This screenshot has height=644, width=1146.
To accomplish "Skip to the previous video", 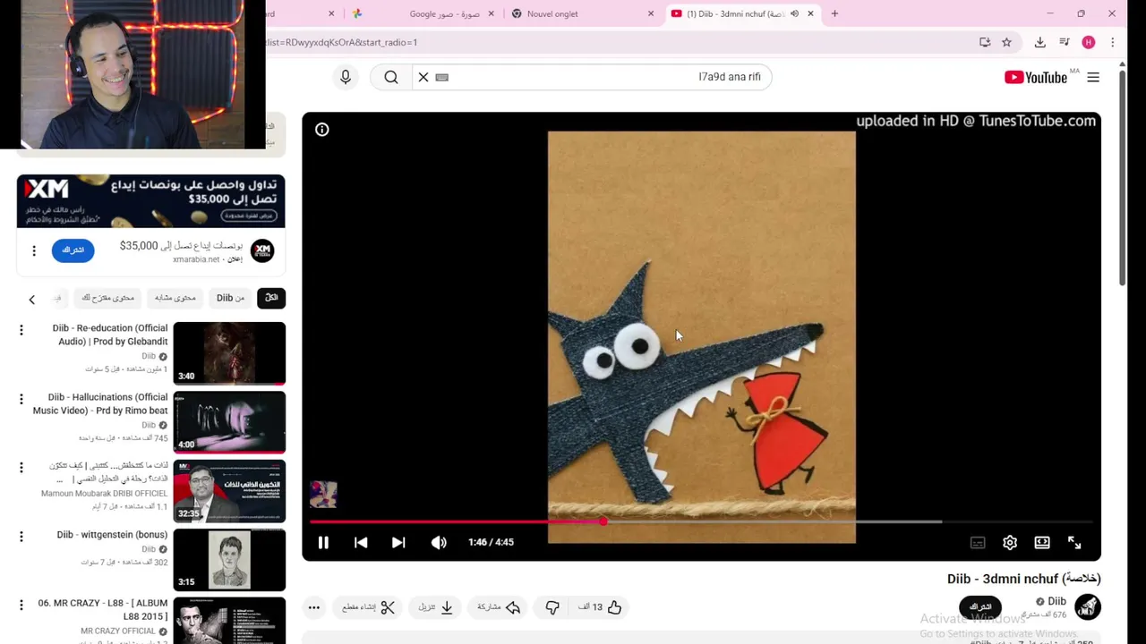I will click(361, 542).
